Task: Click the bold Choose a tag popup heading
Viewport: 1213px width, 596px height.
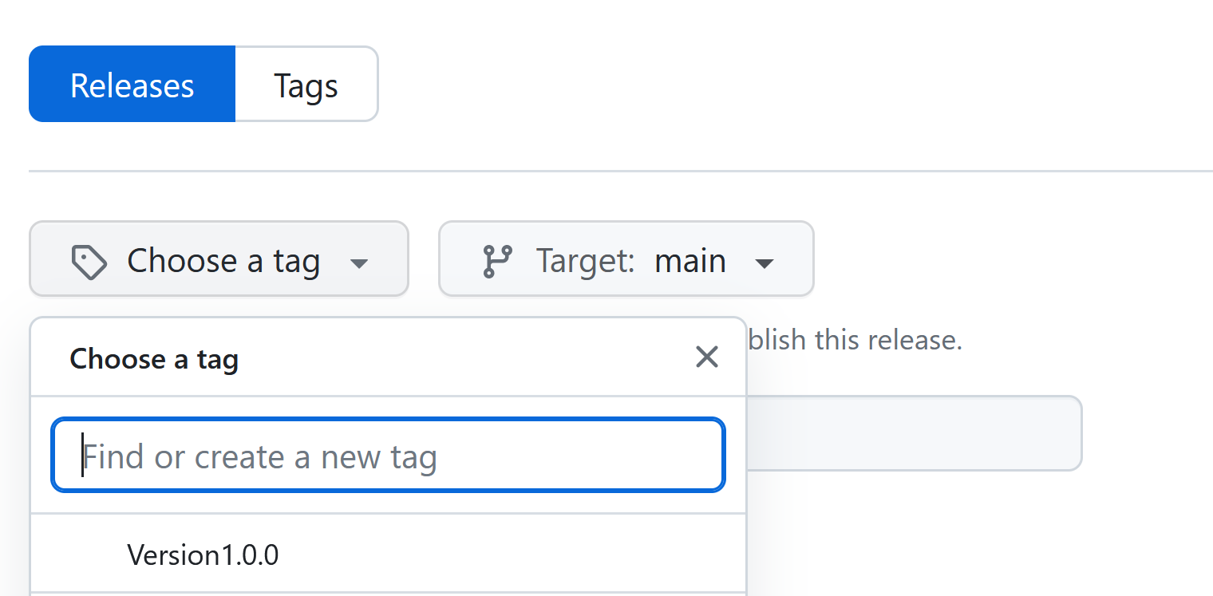Action: click(154, 359)
